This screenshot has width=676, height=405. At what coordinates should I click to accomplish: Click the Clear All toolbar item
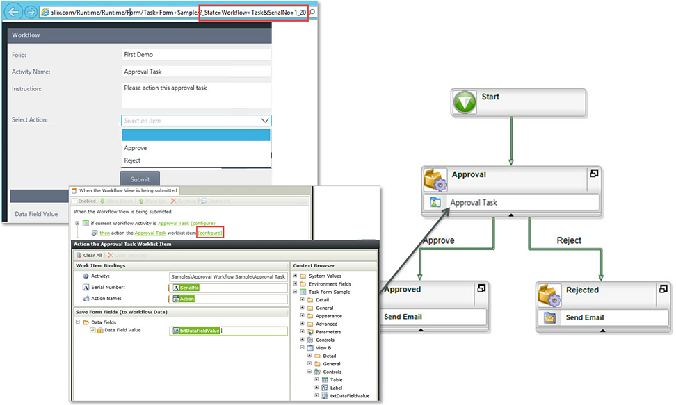(89, 255)
